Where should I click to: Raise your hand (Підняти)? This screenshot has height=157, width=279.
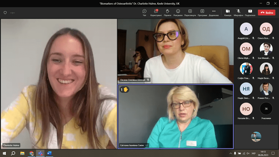coord(167,12)
